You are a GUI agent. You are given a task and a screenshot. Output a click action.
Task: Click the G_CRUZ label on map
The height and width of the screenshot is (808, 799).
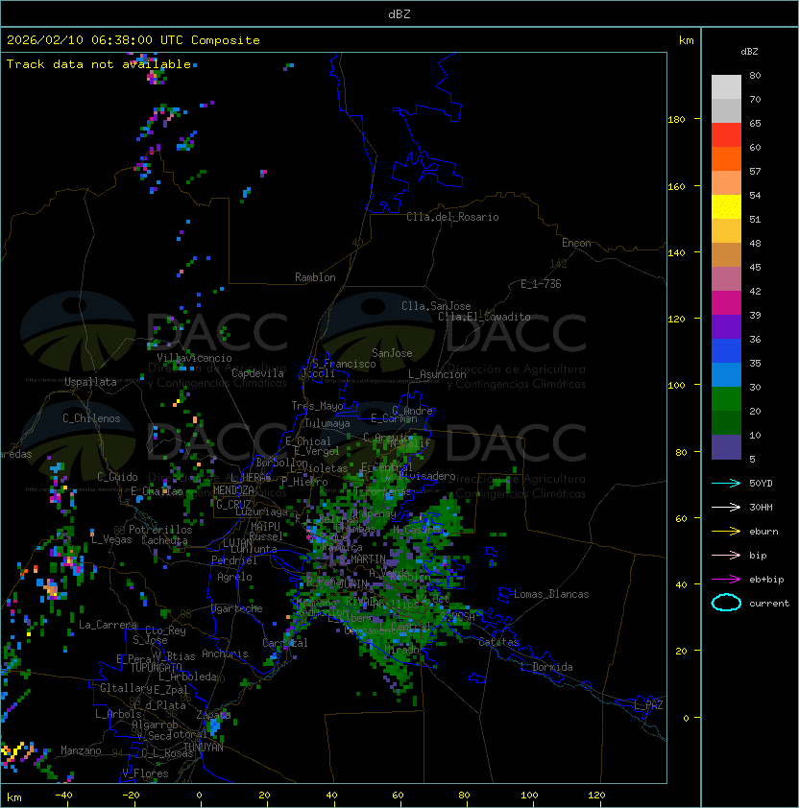pyautogui.click(x=233, y=504)
